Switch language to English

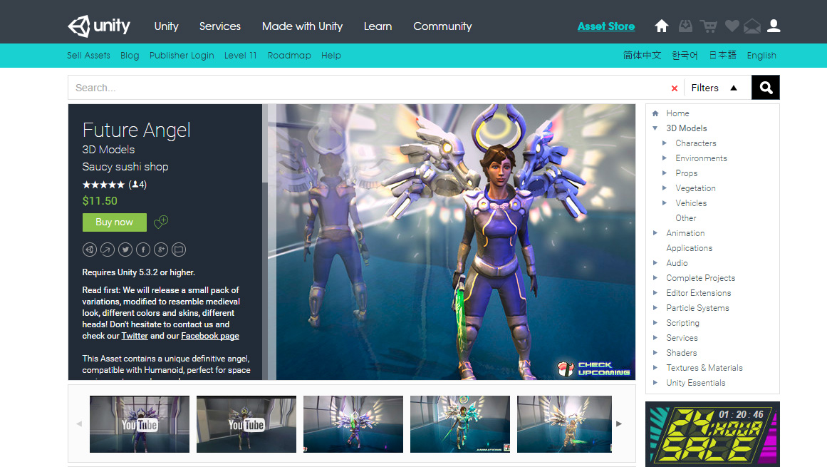coord(761,56)
